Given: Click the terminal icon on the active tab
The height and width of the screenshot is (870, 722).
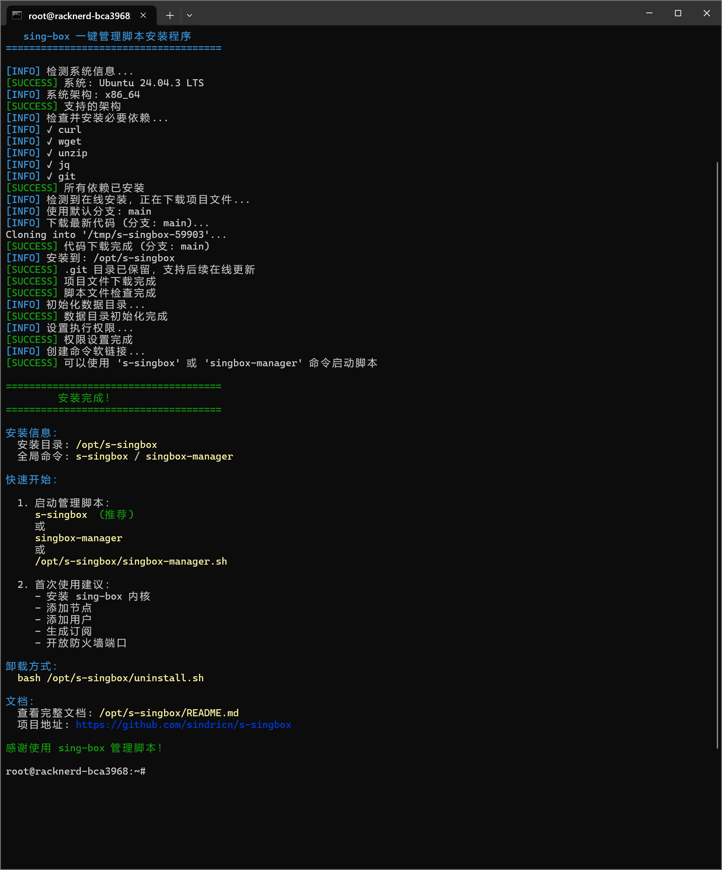Looking at the screenshot, I should (x=16, y=15).
